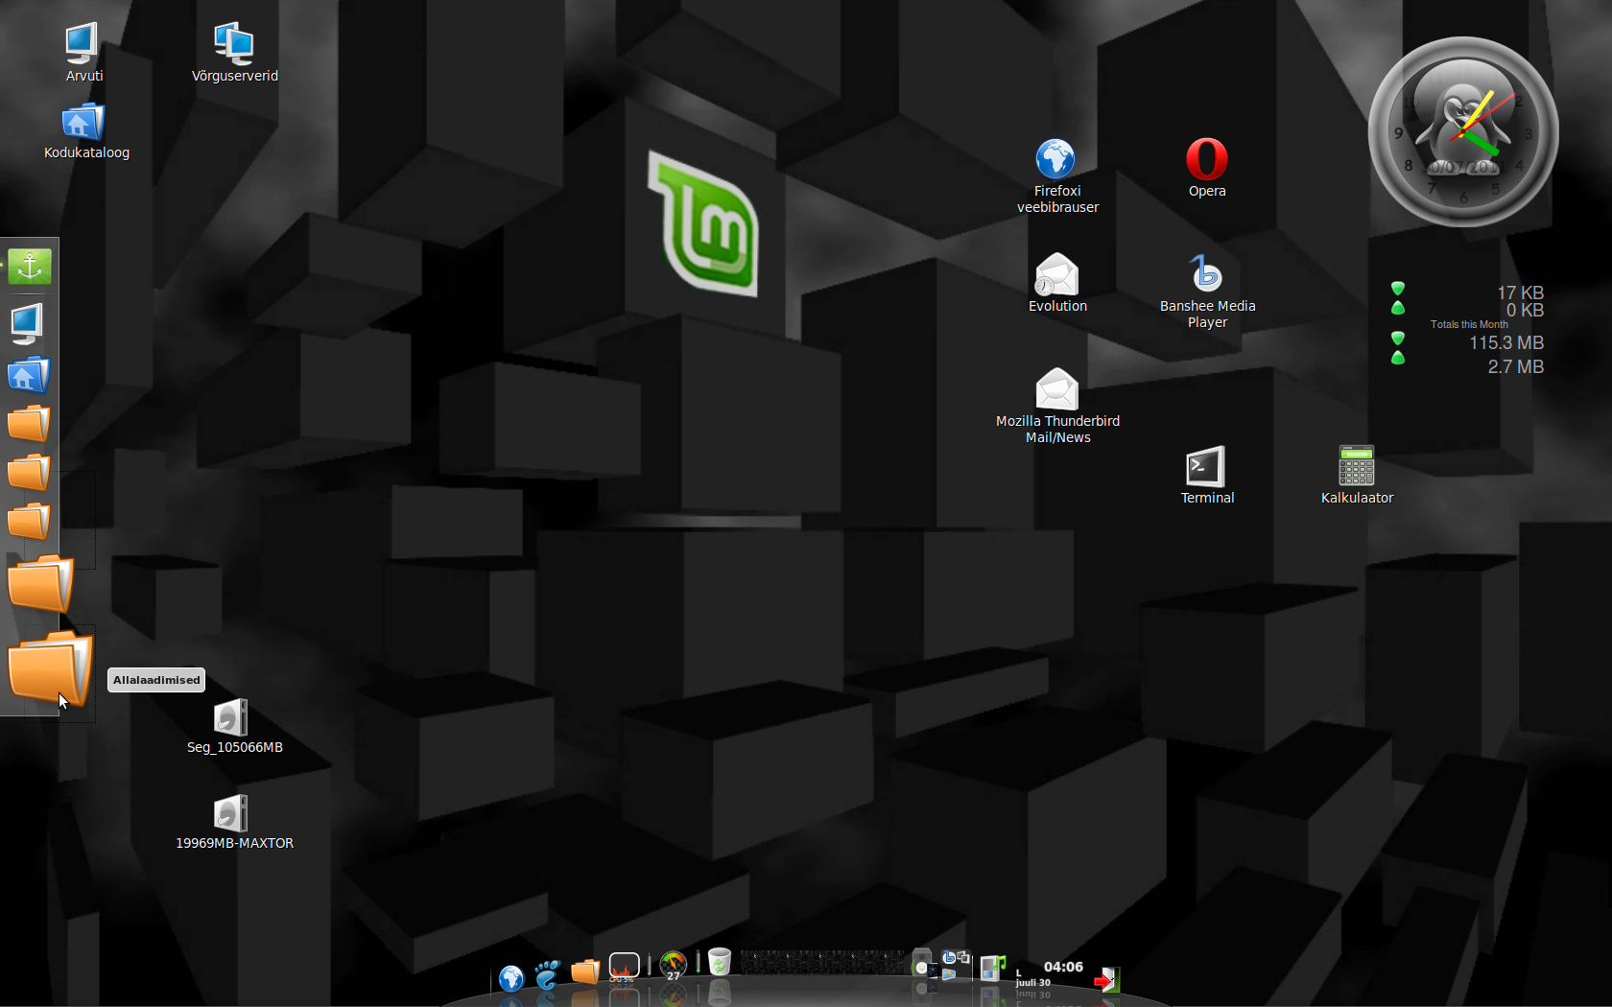Click the 04:06 clock in the dock

coord(1063,967)
